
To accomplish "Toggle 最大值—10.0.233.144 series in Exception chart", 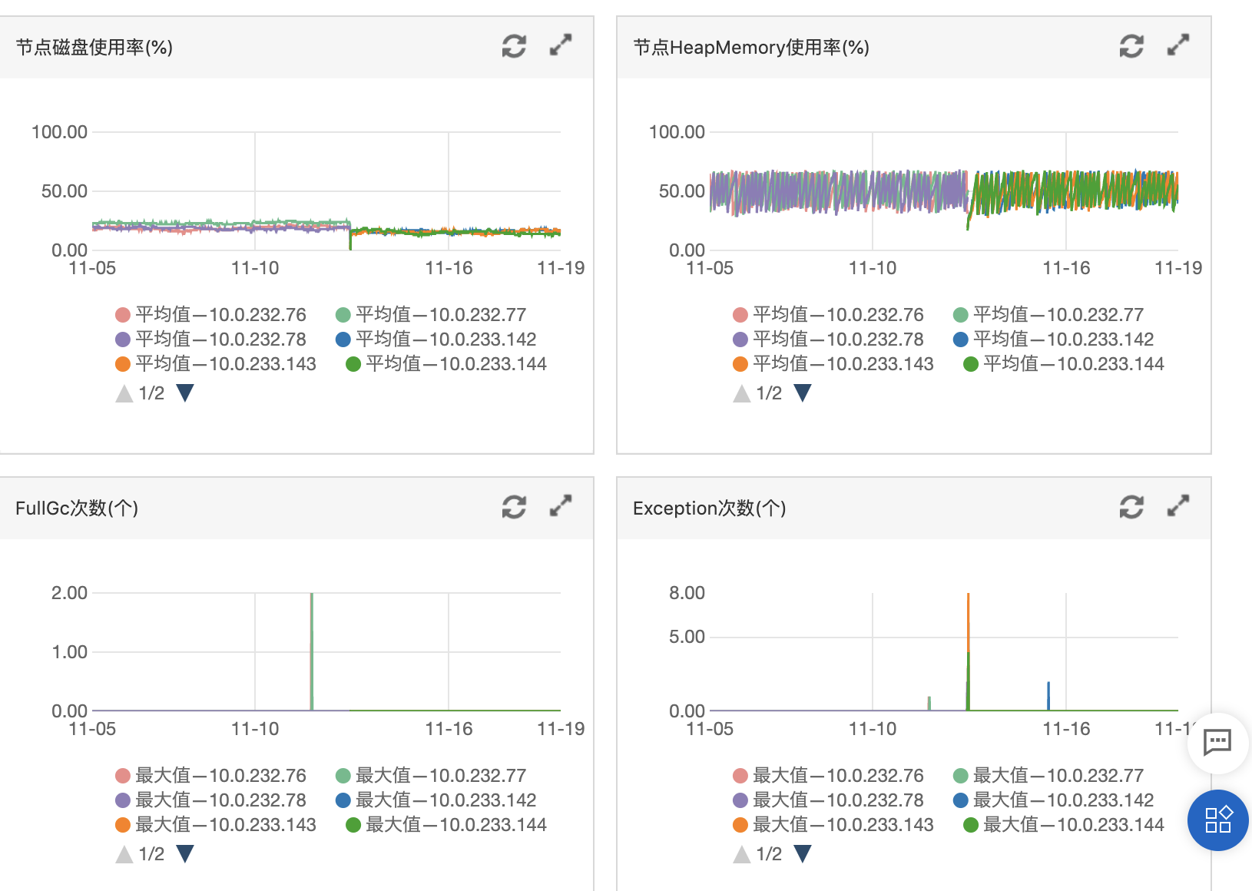I will click(1064, 825).
